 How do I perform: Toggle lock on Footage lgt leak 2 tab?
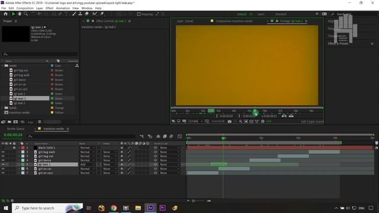click(x=277, y=21)
